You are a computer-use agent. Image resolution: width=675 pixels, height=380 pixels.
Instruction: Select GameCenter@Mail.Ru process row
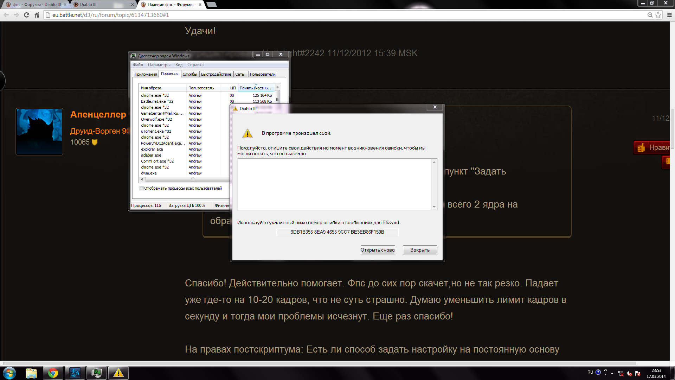pos(184,113)
